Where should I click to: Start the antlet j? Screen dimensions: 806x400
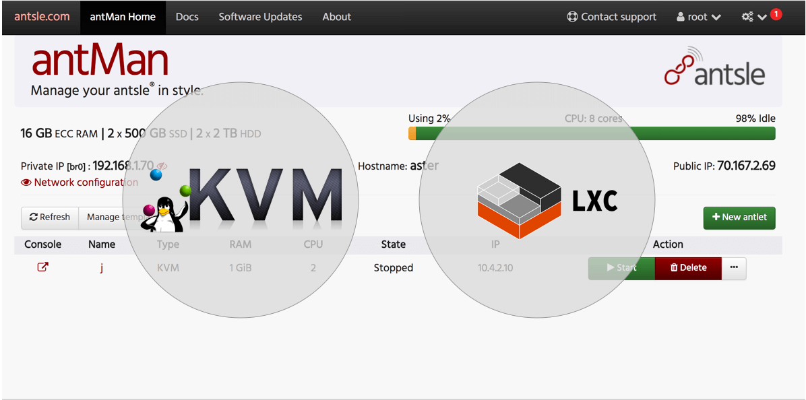click(621, 268)
